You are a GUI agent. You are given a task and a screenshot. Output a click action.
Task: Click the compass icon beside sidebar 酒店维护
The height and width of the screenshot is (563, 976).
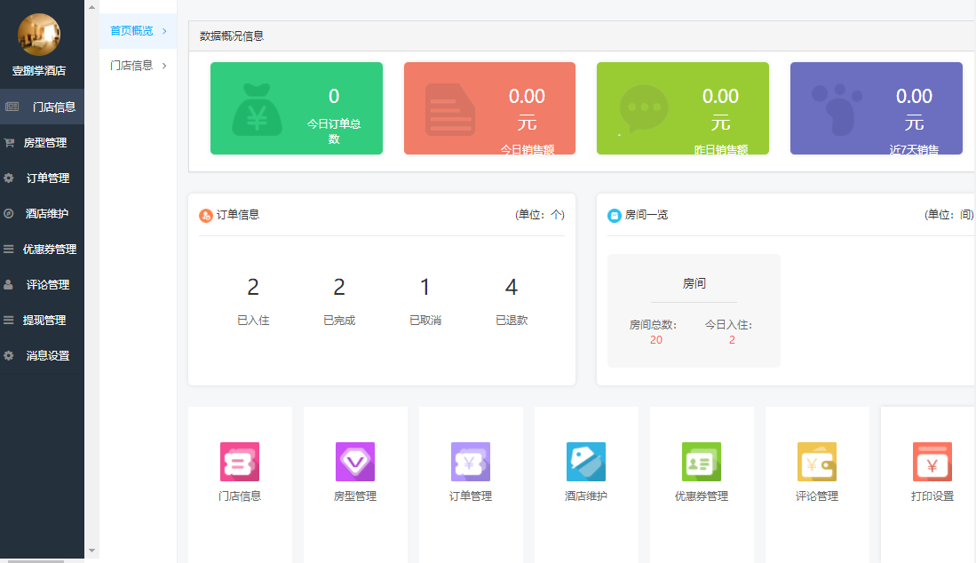[9, 213]
